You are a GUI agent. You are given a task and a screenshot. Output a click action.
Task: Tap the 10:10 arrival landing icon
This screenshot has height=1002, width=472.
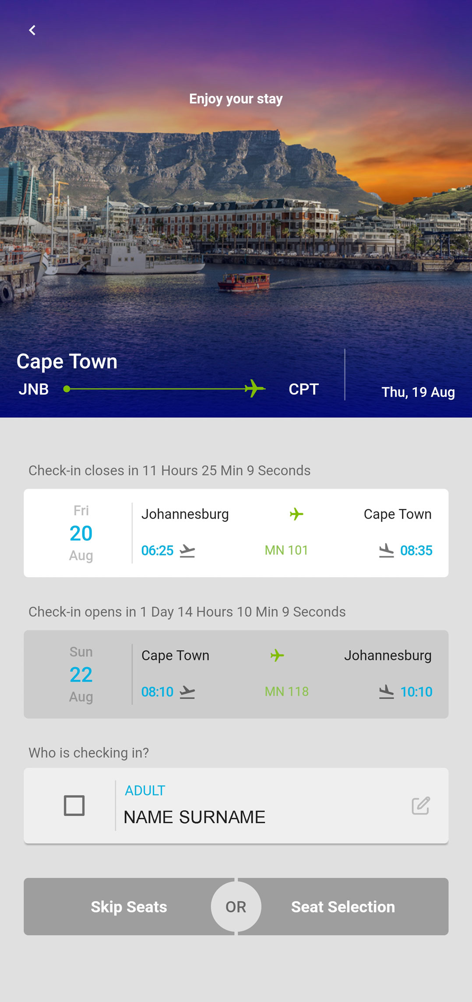click(x=386, y=692)
